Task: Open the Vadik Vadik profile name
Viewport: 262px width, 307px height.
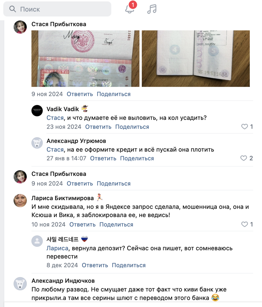Action: point(63,109)
